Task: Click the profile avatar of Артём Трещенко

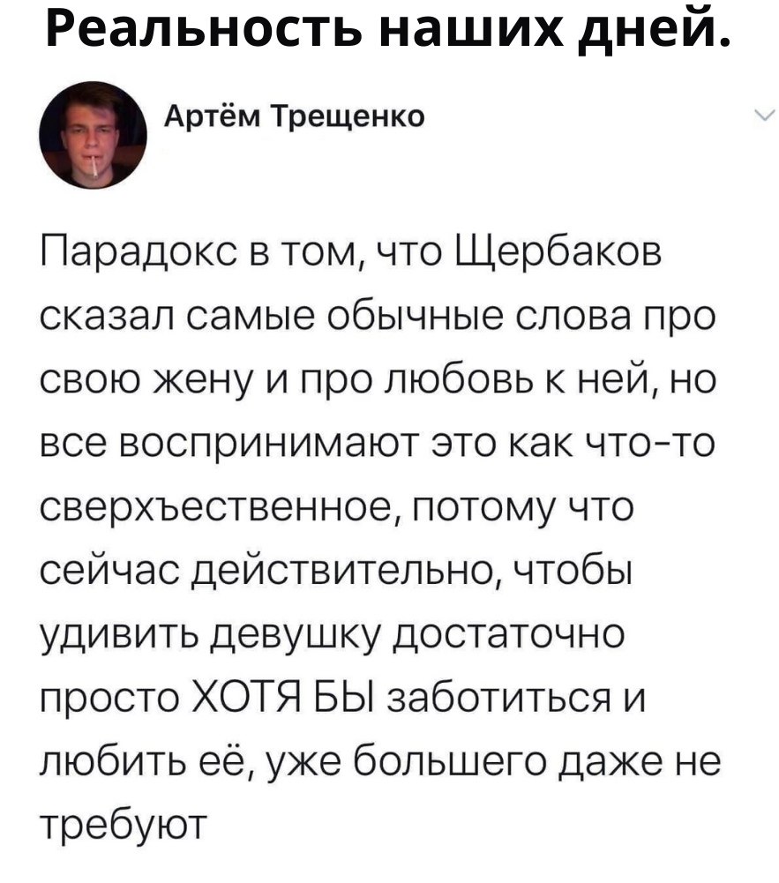Action: tap(92, 133)
